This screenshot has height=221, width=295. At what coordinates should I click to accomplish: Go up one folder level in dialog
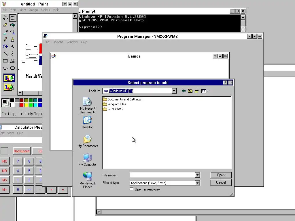point(190,91)
